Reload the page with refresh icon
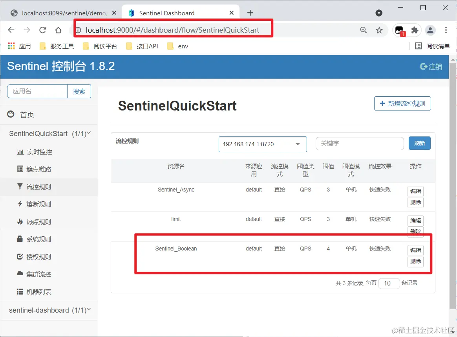 pyautogui.click(x=42, y=30)
